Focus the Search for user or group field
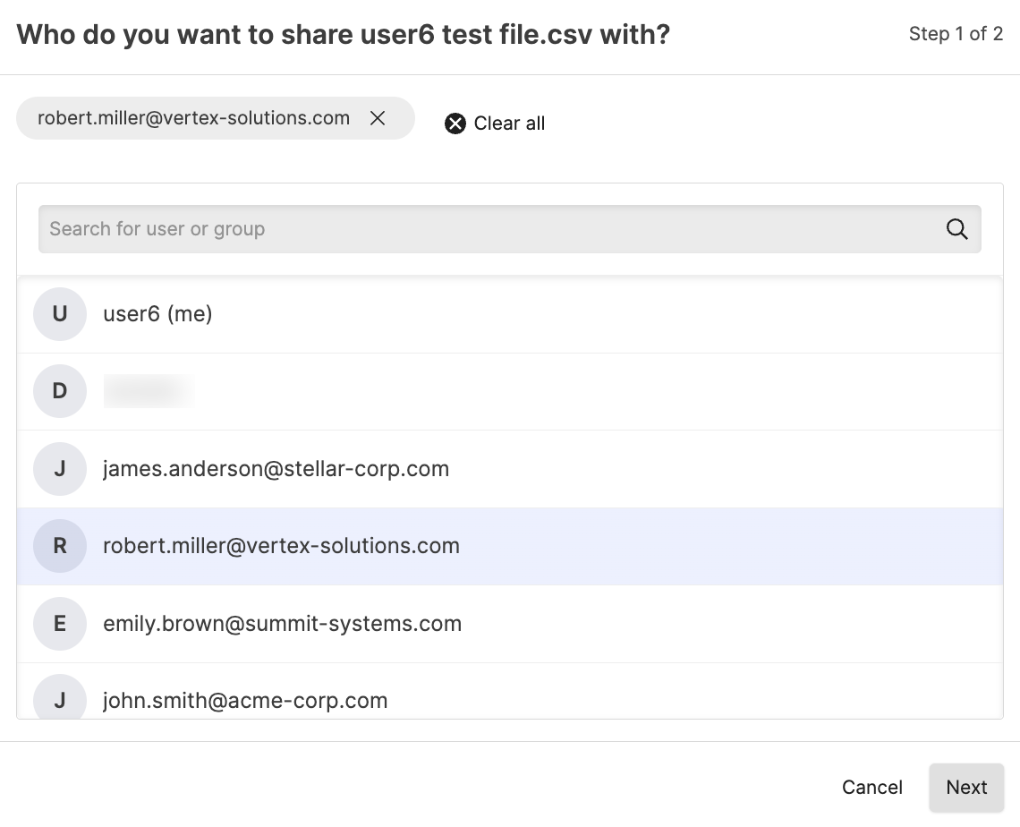Screen dimensions: 1020x827 [x=483, y=229]
